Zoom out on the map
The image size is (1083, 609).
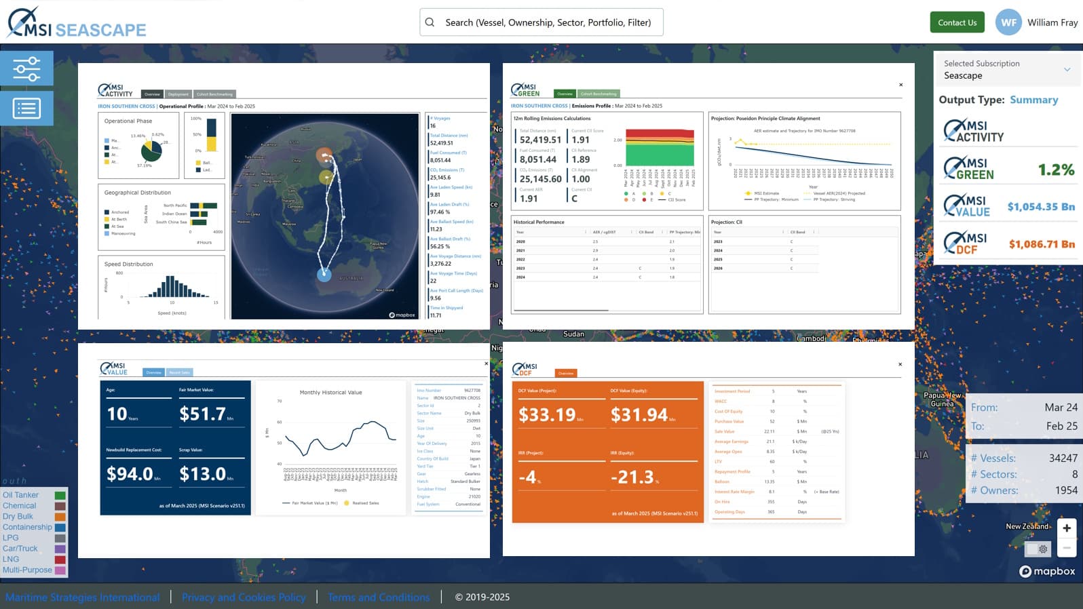[x=1066, y=547]
